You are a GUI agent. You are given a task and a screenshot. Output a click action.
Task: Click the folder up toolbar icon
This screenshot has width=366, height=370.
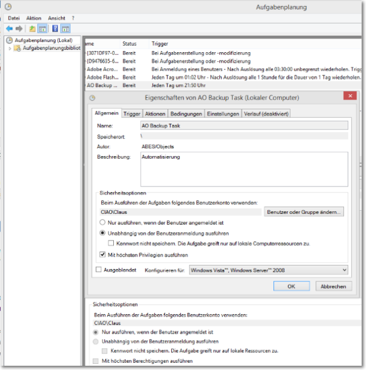point(32,29)
